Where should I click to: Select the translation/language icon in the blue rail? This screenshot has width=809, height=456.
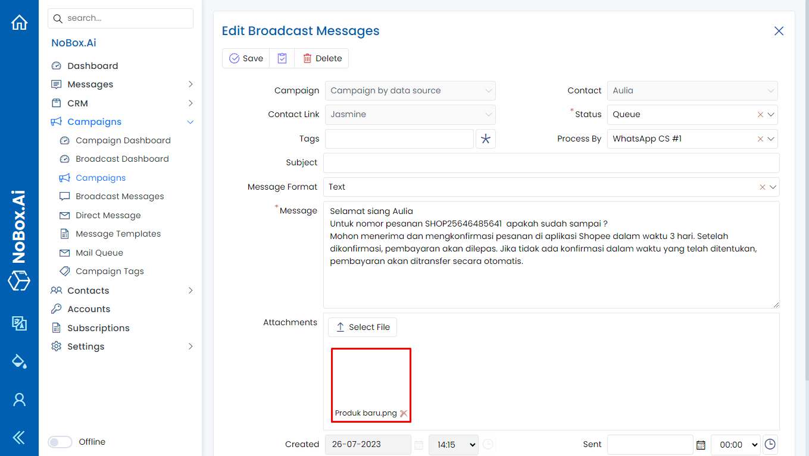click(19, 324)
